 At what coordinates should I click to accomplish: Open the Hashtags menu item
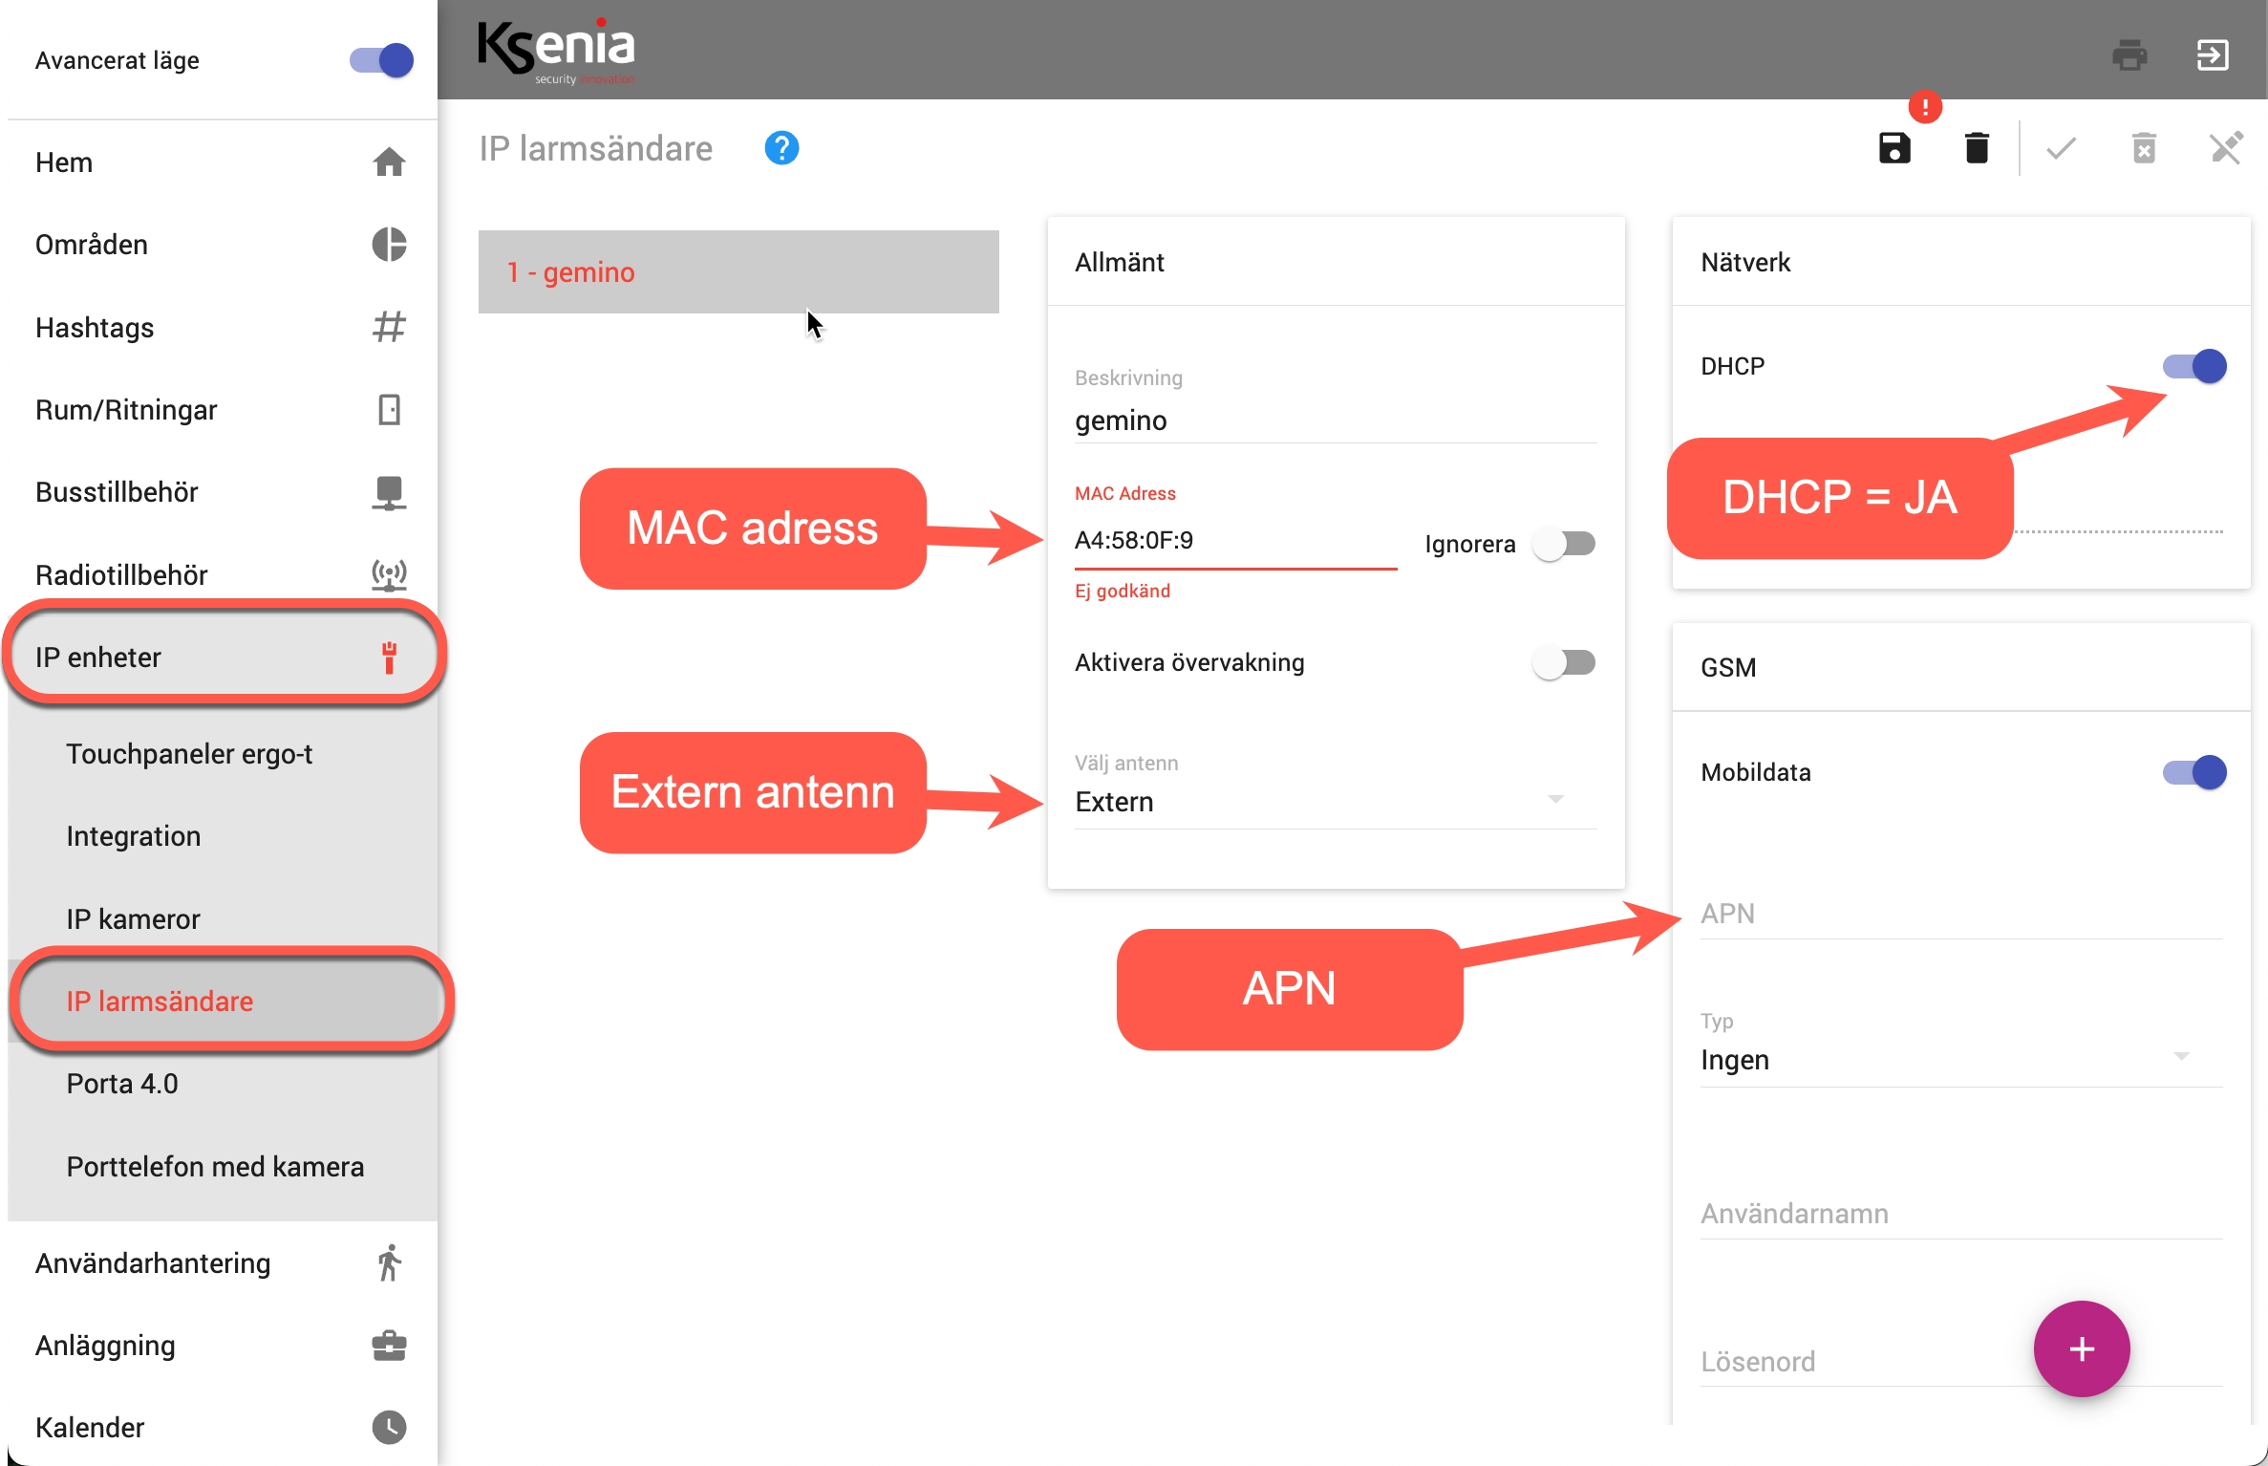(222, 327)
